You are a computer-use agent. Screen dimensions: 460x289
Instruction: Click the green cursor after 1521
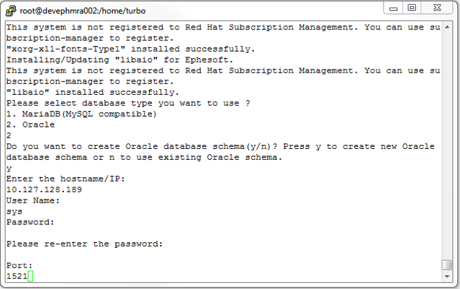tap(30, 276)
